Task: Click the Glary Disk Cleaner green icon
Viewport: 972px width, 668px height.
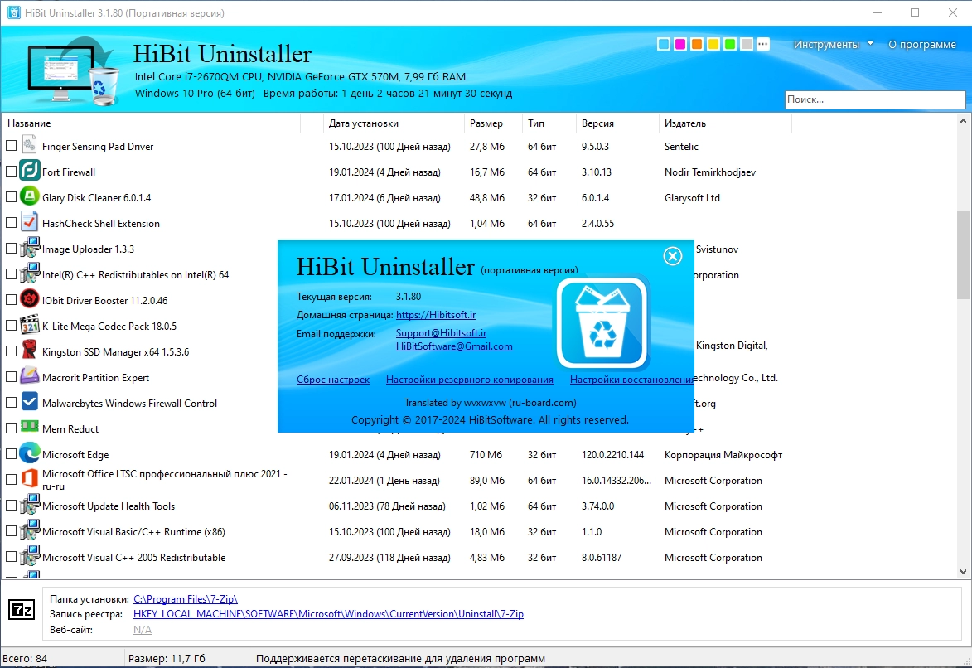Action: click(x=29, y=197)
